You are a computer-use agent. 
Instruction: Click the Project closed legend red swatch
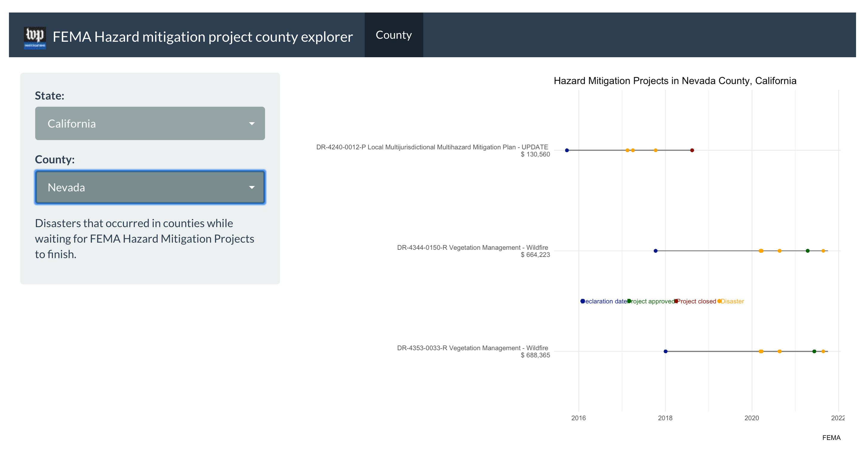tap(676, 301)
